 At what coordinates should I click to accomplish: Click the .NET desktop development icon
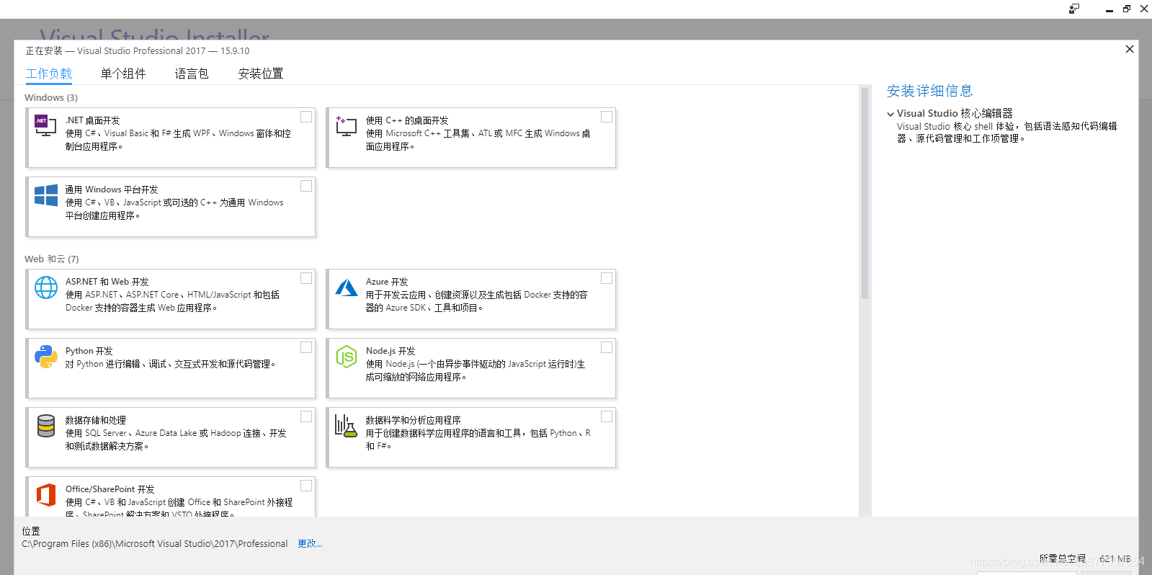pos(45,126)
